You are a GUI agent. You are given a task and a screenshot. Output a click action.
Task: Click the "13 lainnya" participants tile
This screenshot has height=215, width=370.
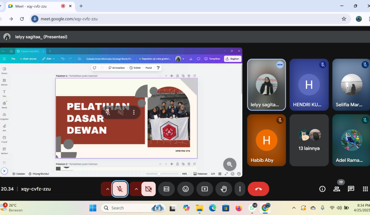coord(309,140)
